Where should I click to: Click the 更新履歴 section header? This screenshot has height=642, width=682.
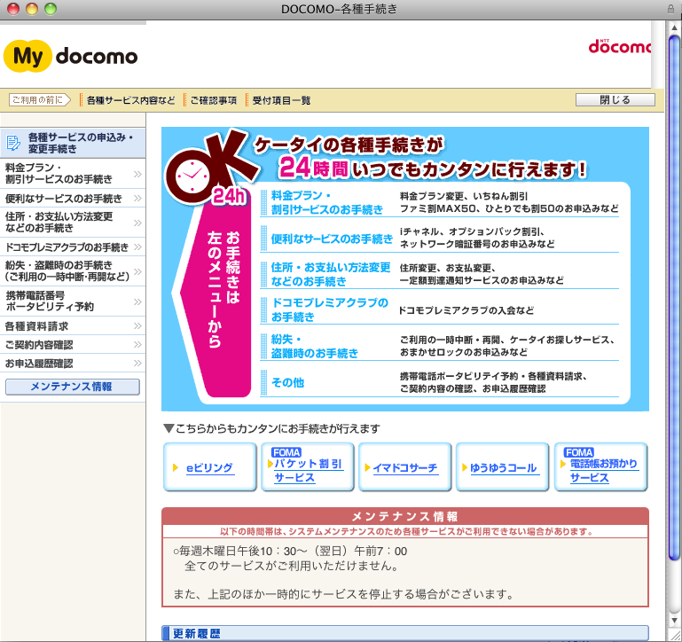tap(405, 633)
